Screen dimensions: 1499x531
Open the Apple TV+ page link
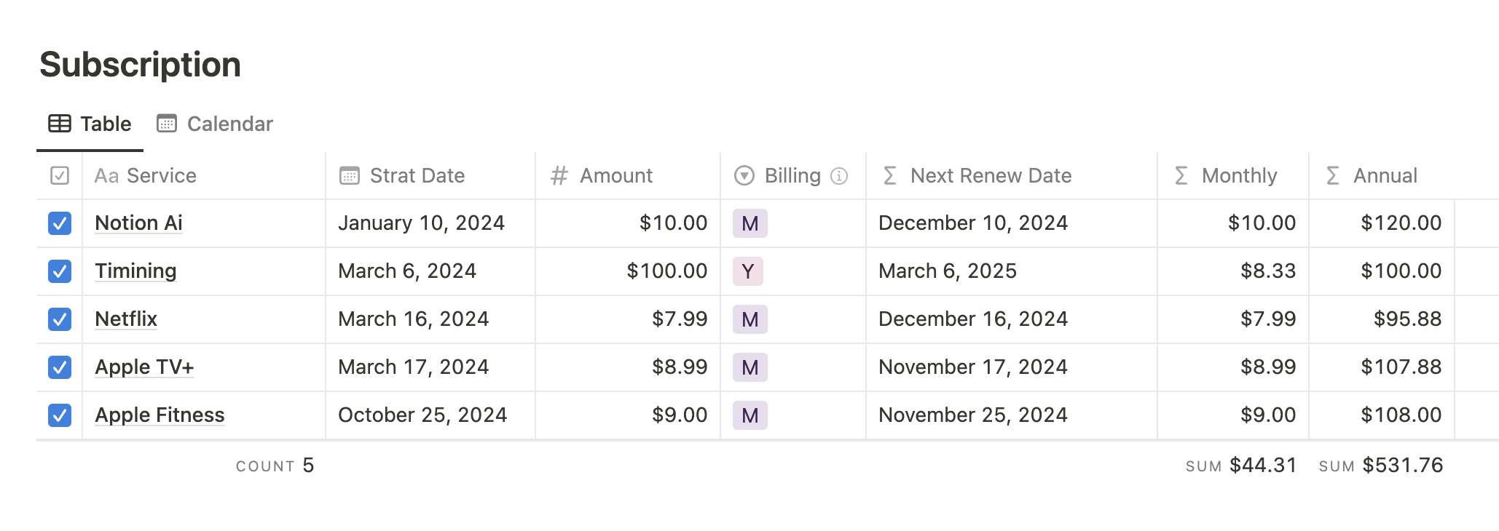coord(144,367)
